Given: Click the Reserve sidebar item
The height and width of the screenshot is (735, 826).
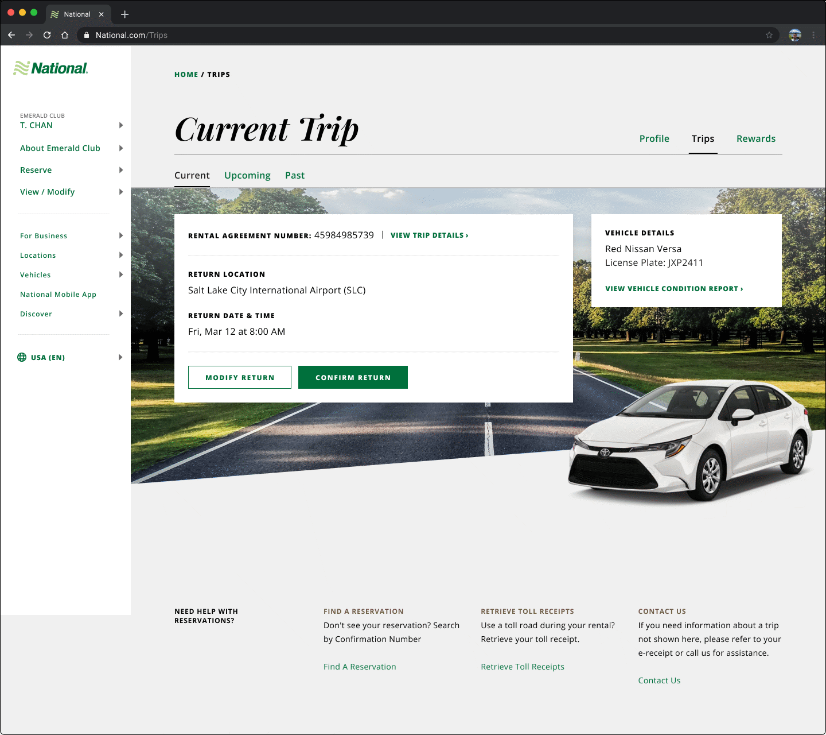Looking at the screenshot, I should (36, 170).
